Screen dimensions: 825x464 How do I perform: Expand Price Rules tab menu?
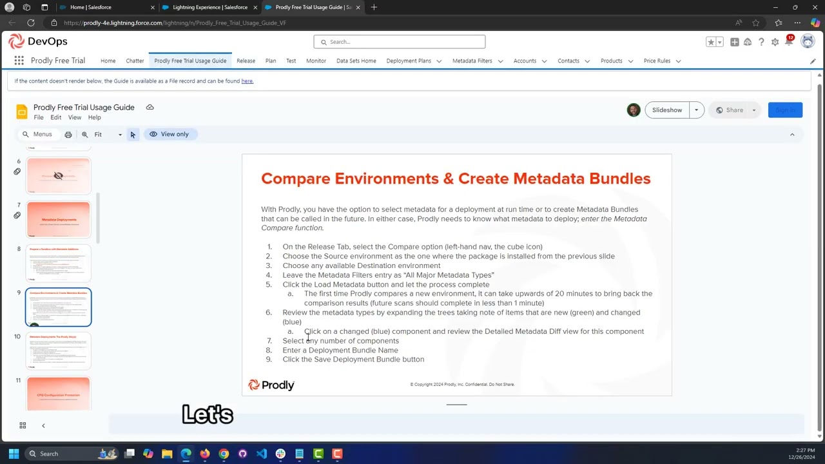tap(678, 61)
